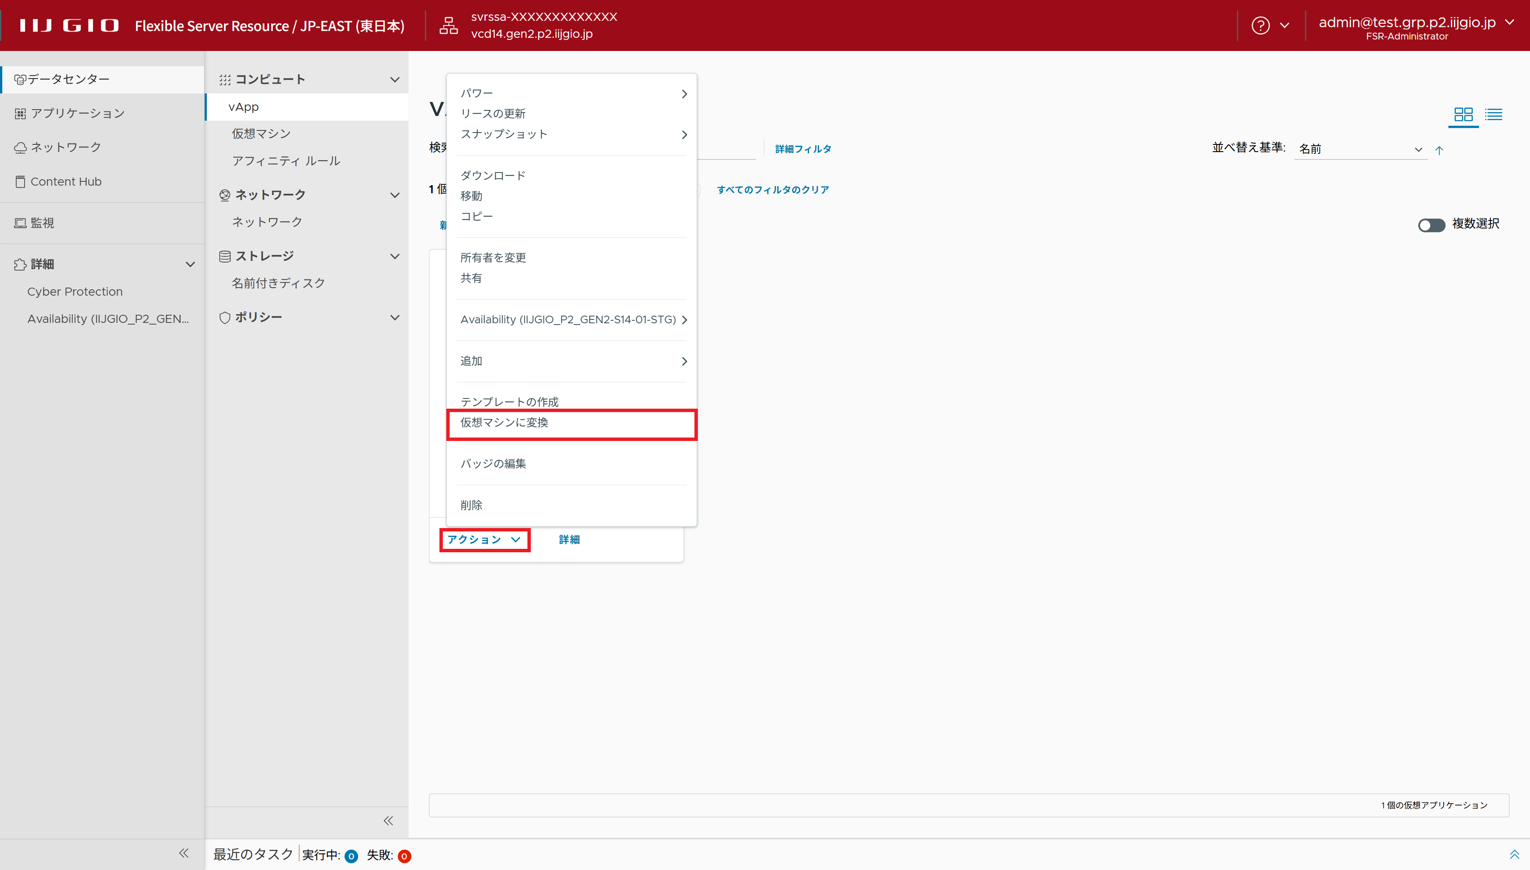Click ascending sort arrow icon
Screen dimensions: 1530x870
[x=1439, y=150]
